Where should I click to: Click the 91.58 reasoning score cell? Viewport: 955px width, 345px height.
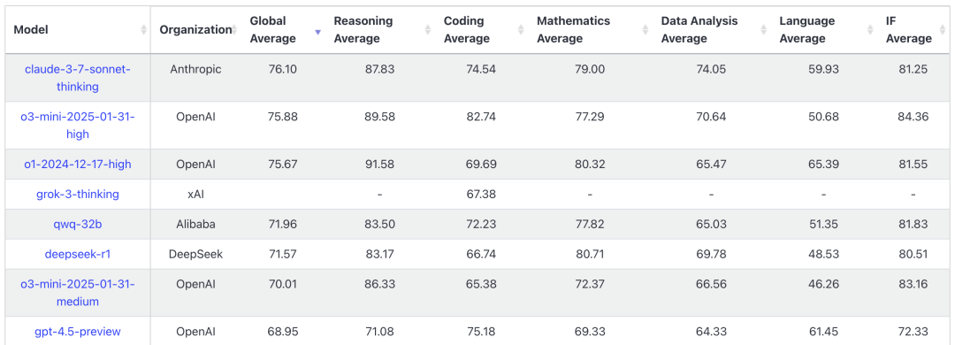(378, 164)
